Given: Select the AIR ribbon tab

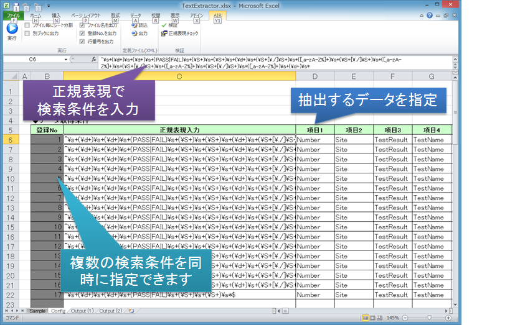Looking at the screenshot, I should tap(217, 16).
